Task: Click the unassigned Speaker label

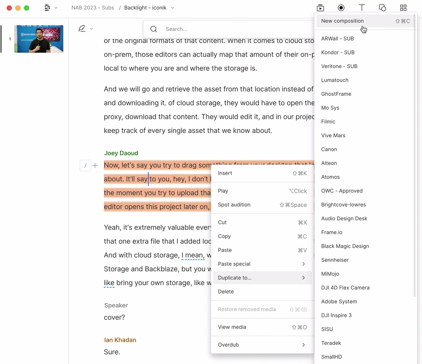Action: click(116, 305)
